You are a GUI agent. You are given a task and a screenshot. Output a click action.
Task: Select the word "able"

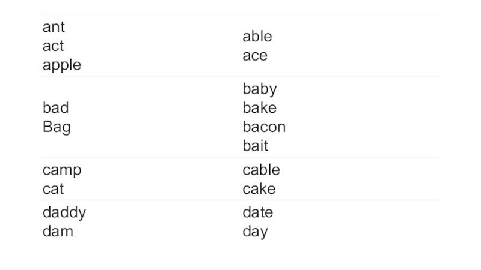pos(257,37)
